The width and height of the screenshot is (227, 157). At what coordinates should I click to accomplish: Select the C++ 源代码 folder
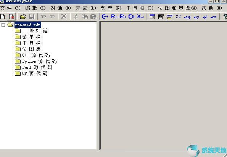[x=36, y=55]
